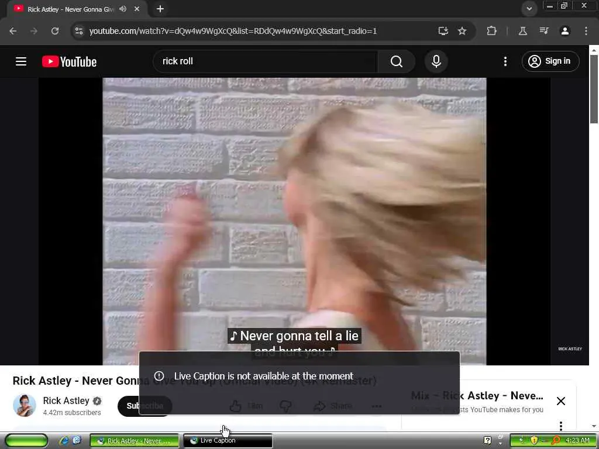Open the Chrome three-dot menu
The width and height of the screenshot is (599, 449).
click(586, 31)
